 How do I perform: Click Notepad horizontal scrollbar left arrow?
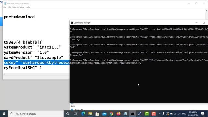click(x=4, y=74)
